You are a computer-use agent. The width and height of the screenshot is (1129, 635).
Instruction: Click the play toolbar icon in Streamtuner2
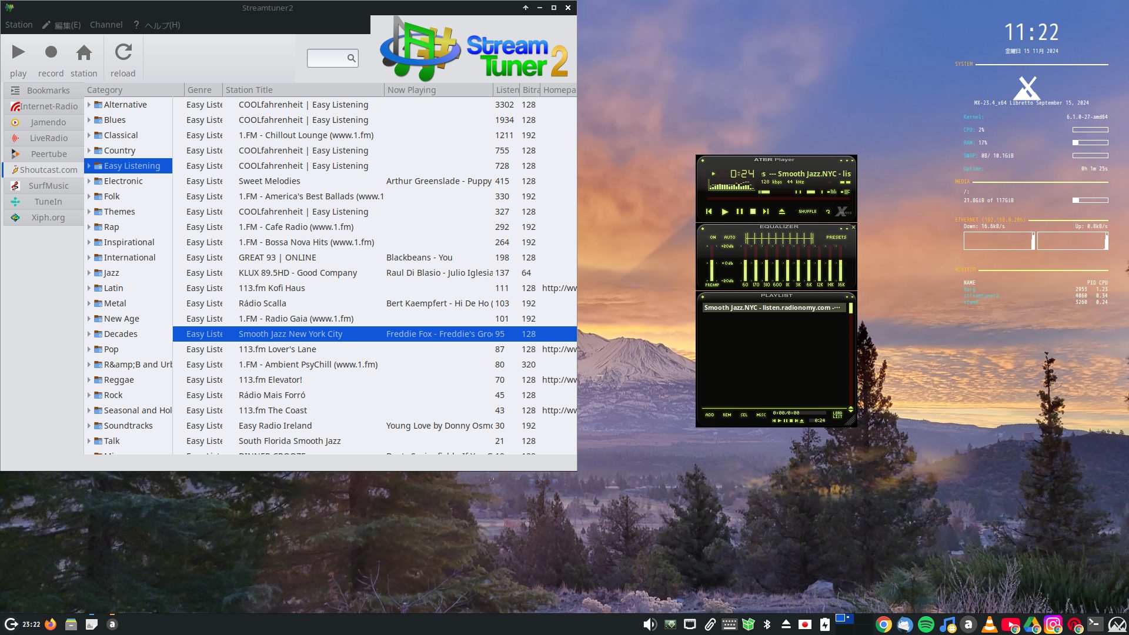[x=18, y=52]
